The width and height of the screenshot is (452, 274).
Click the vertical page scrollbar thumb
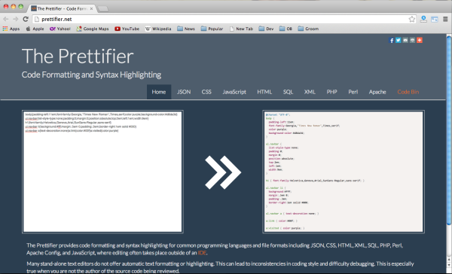tap(449, 129)
